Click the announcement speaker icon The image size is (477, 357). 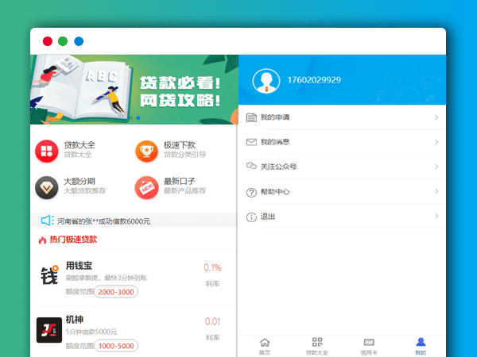48,221
